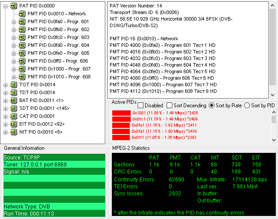Expand the Progr. 605 PMT node
Viewport: 278px width, 219px height.
[x=14, y=53]
